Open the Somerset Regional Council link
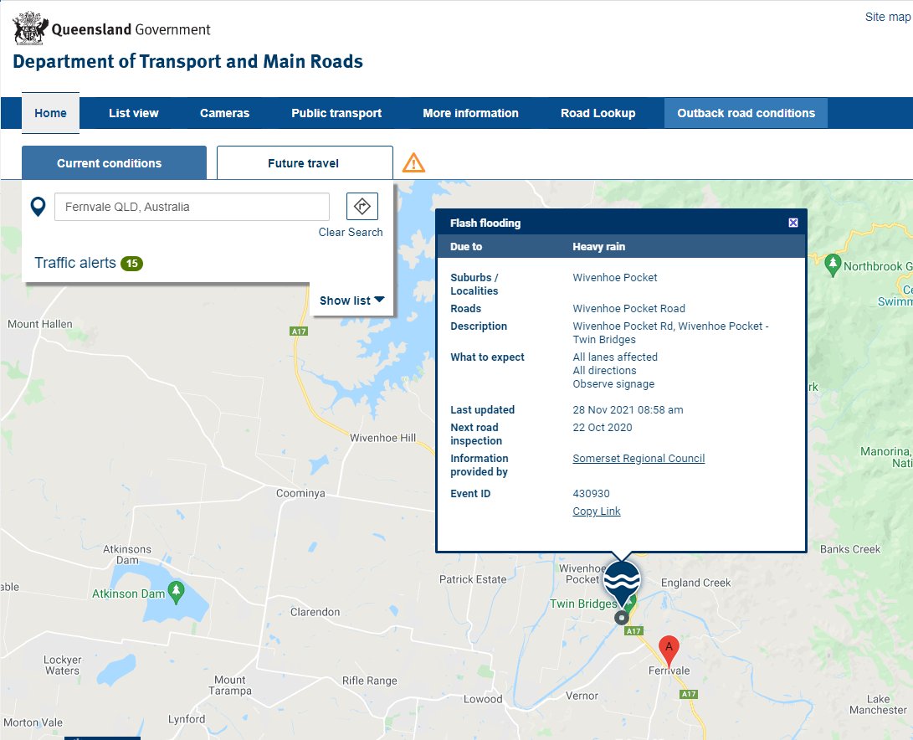This screenshot has height=740, width=913. 638,458
